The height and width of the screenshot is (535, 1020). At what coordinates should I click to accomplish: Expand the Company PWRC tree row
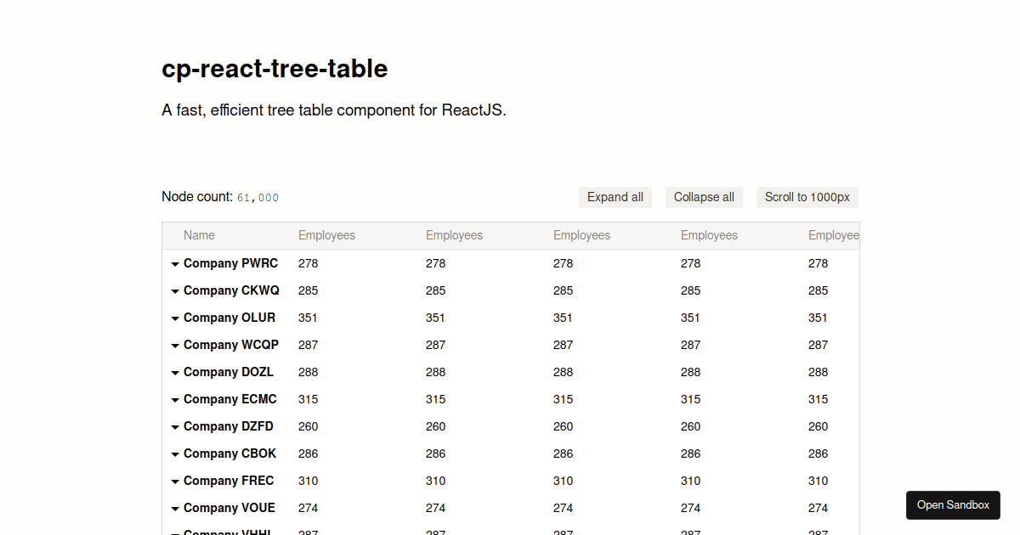tap(176, 263)
